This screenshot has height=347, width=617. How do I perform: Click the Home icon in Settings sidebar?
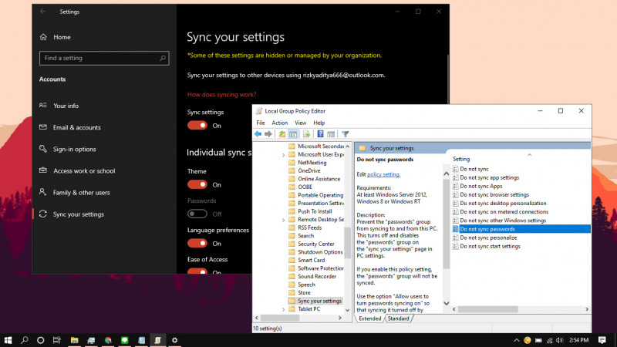[x=43, y=37]
